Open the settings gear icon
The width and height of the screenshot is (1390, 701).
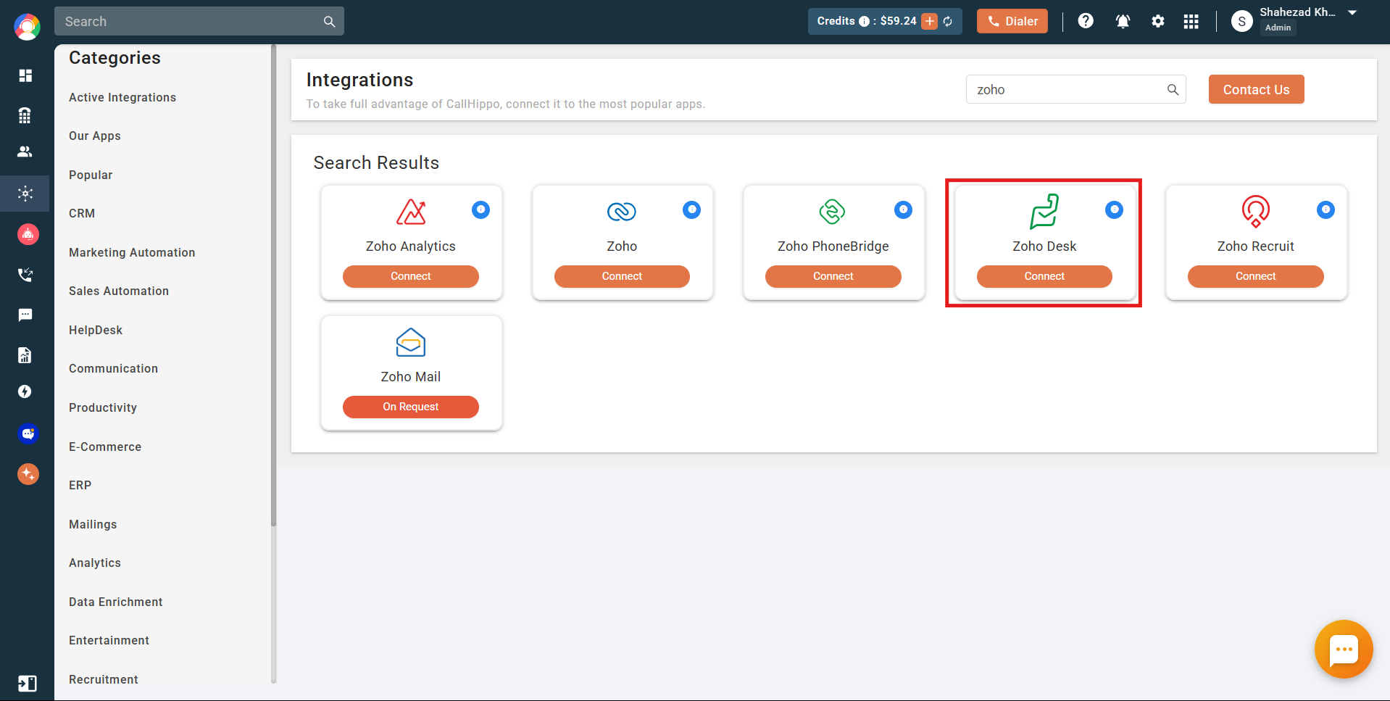tap(1158, 21)
